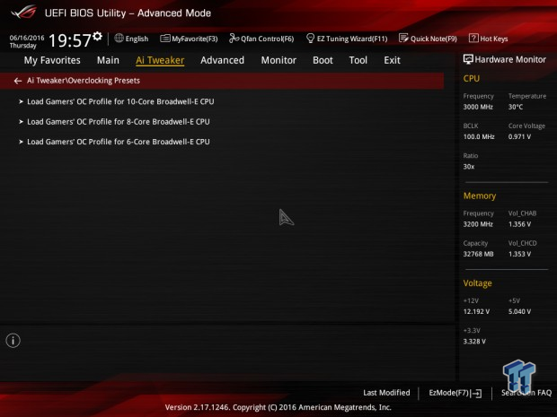Screen dimensions: 557x417
Task: Click the 1.356 V Vol_CHAB value
Action: (519, 224)
